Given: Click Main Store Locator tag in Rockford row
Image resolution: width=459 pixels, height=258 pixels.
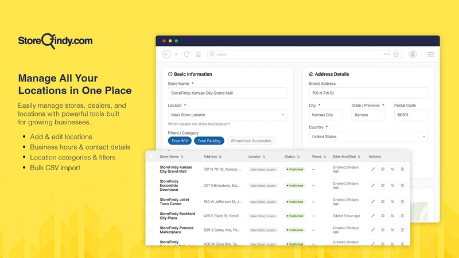Looking at the screenshot, I should click(263, 216).
